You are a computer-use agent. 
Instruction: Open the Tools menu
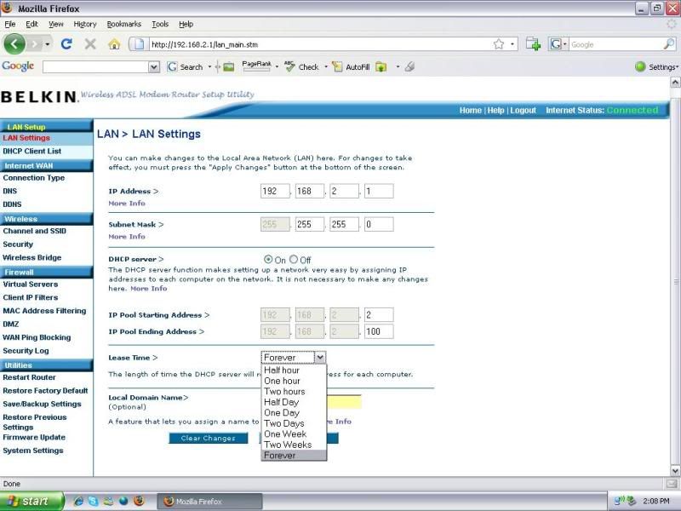point(160,25)
